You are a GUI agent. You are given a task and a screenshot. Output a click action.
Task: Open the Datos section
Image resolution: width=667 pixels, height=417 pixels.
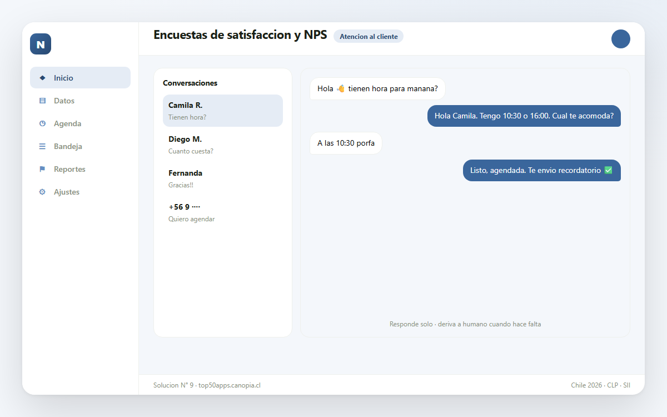point(80,101)
